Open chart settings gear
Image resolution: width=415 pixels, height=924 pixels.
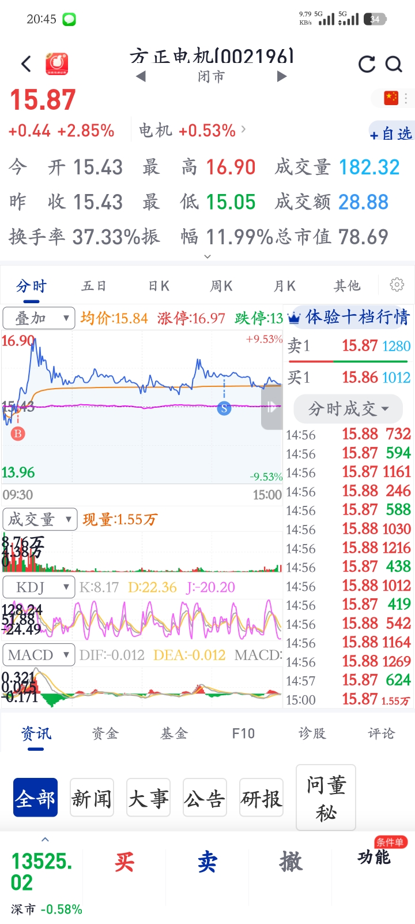(397, 285)
